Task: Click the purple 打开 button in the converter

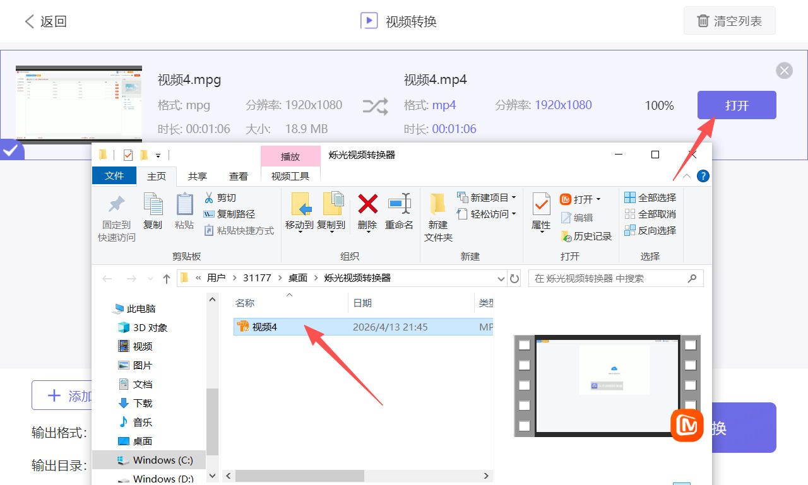Action: (737, 105)
